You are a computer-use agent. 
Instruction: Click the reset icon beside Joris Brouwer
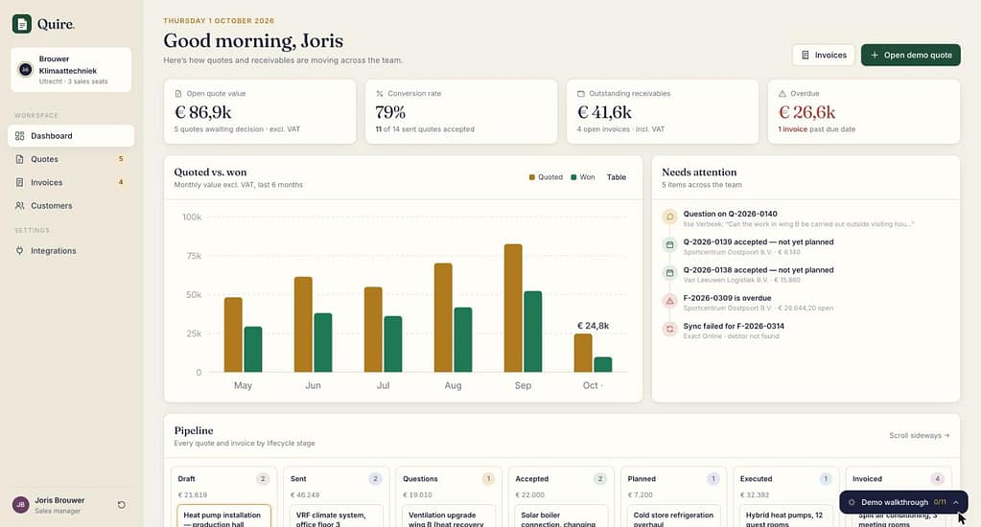(x=122, y=505)
